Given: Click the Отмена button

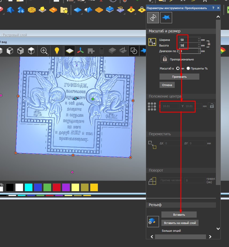Looking at the screenshot, I should click(x=167, y=85).
